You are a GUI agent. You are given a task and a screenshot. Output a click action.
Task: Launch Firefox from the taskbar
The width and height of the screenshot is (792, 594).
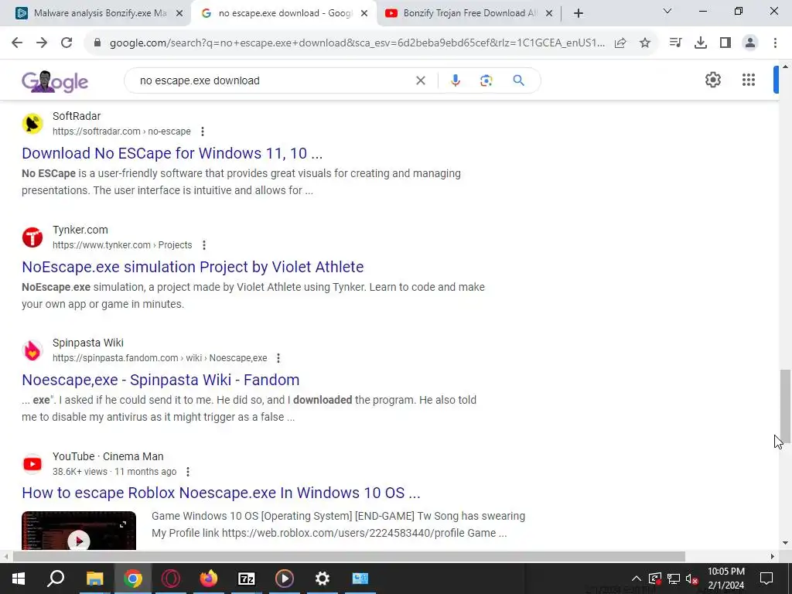[209, 579]
